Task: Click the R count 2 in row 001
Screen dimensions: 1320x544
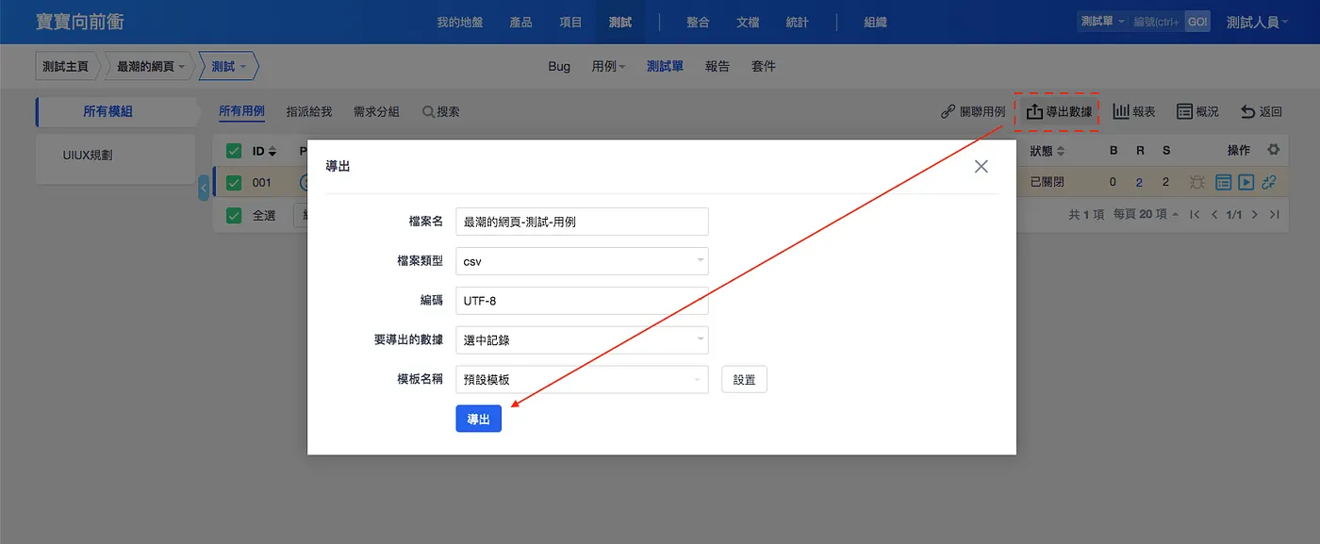Action: (x=1139, y=183)
